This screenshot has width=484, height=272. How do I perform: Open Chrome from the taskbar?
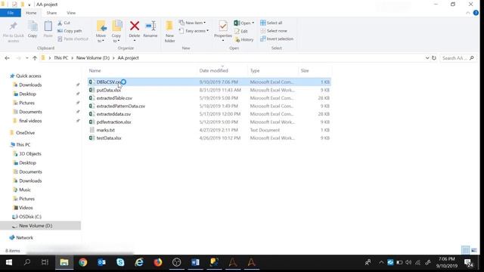pyautogui.click(x=82, y=262)
